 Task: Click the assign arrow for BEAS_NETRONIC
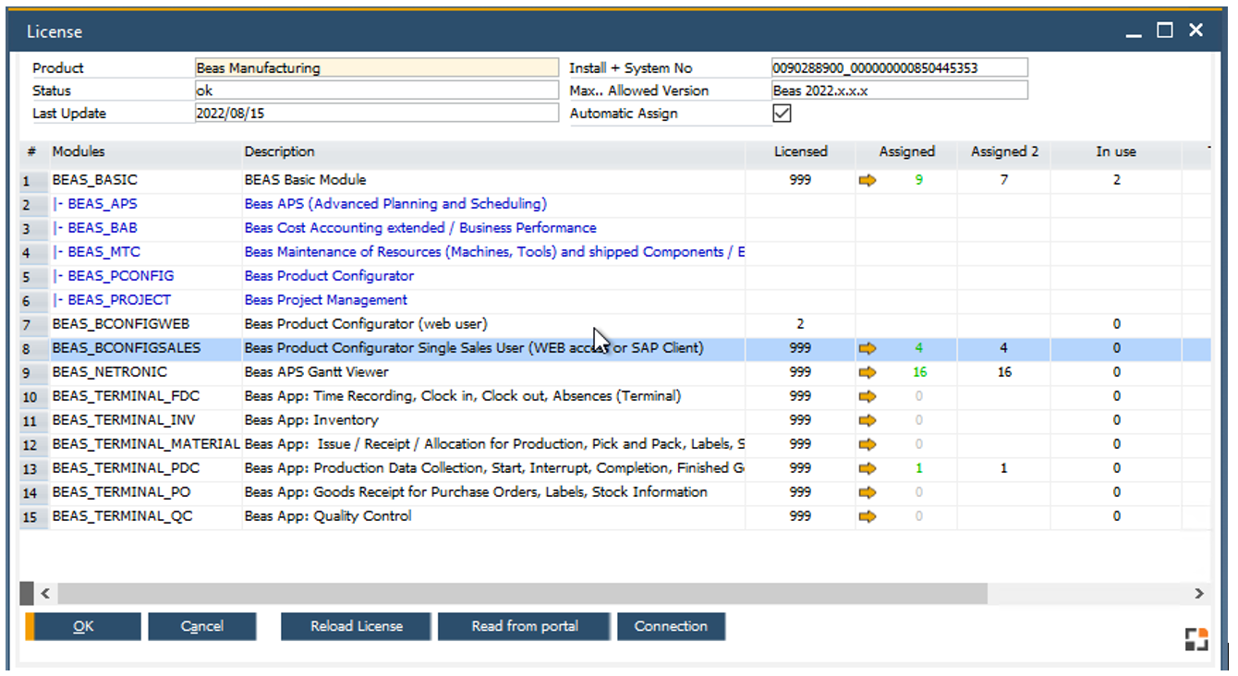868,371
